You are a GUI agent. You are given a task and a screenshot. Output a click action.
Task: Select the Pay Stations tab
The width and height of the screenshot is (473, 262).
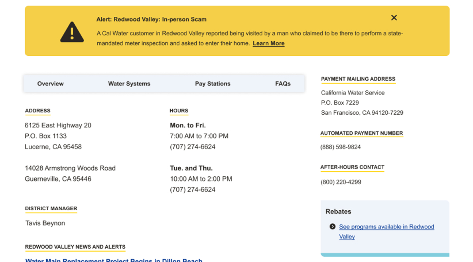click(213, 84)
